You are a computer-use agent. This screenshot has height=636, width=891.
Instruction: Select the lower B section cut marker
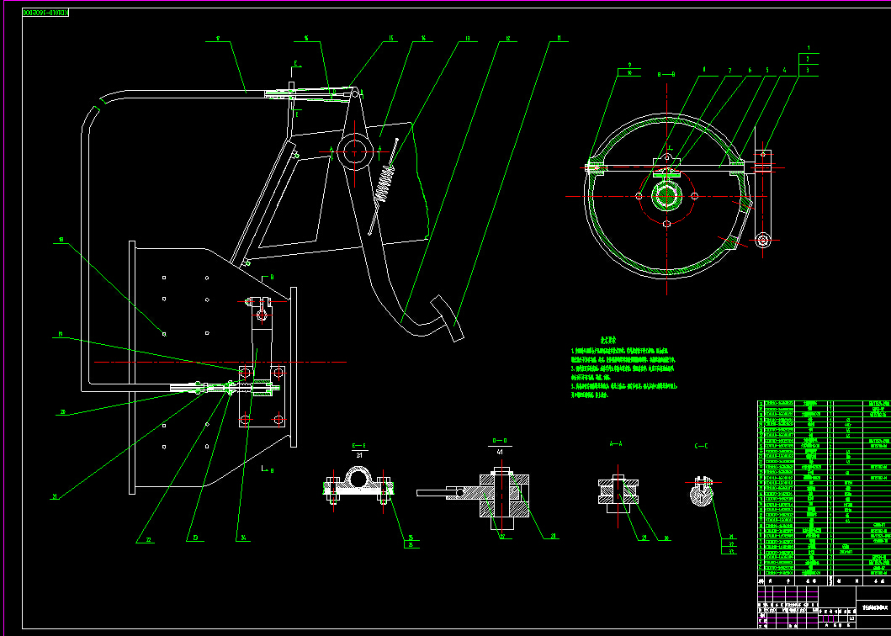(268, 469)
